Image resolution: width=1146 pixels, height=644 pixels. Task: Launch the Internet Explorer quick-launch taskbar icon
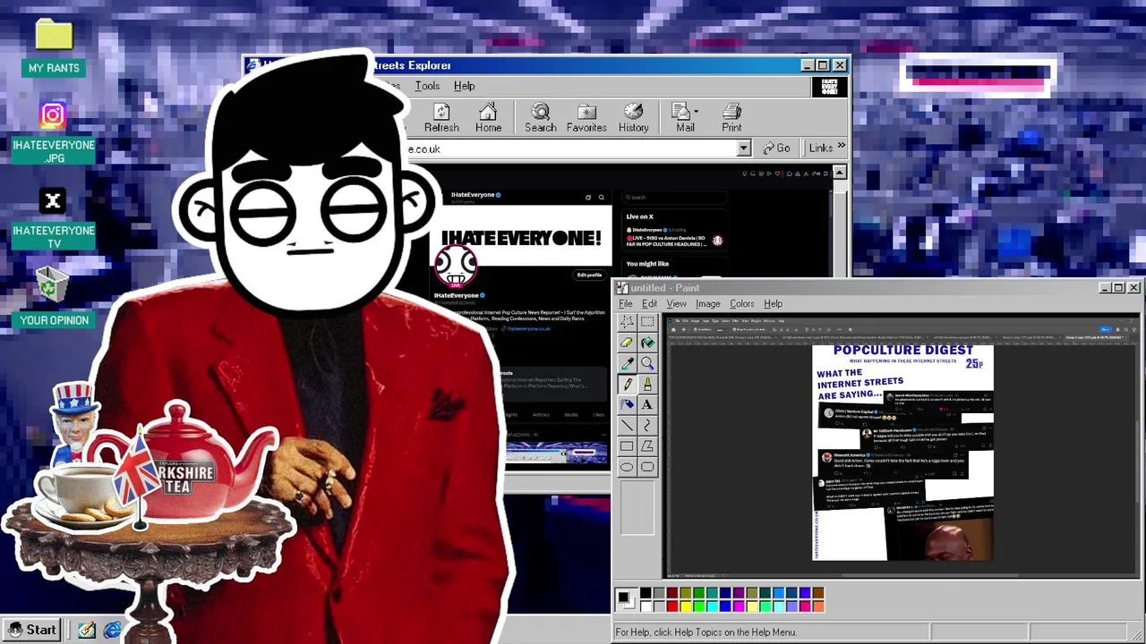tap(112, 630)
